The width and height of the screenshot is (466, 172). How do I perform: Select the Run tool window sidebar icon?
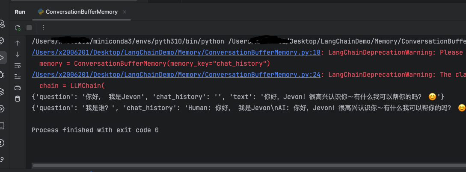(2, 58)
